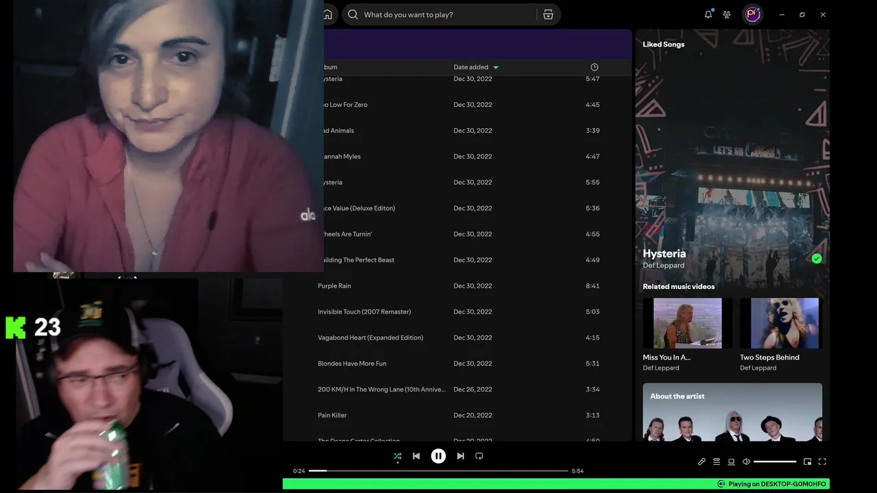The height and width of the screenshot is (493, 877).
Task: Open Hysteria title in Now Playing
Action: coord(664,253)
